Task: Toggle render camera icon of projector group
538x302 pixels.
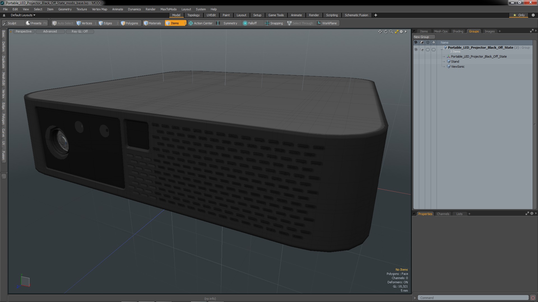Action: (x=422, y=49)
